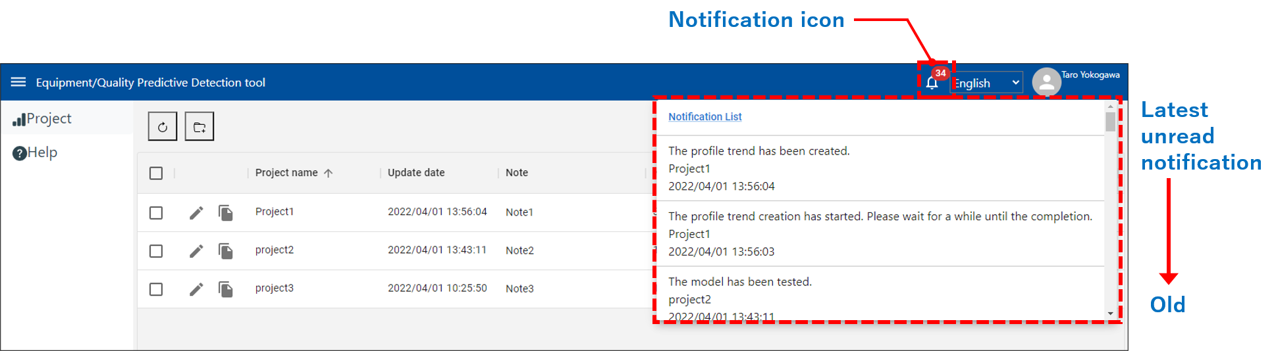Click the user avatar icon
The height and width of the screenshot is (351, 1276).
[1046, 82]
